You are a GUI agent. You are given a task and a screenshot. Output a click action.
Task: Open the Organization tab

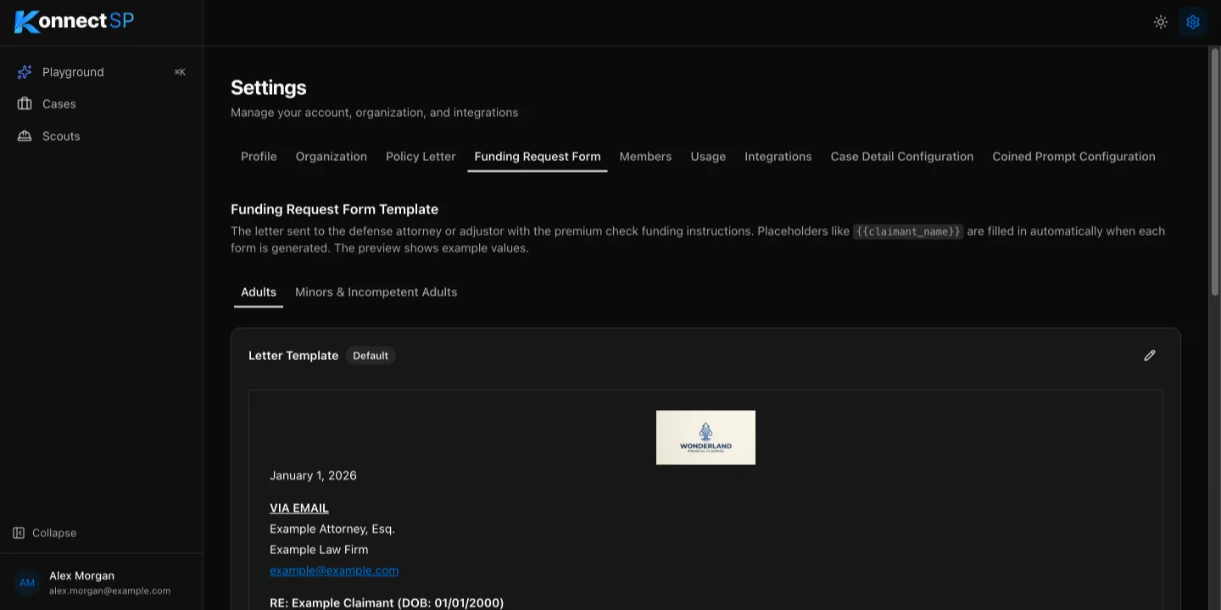click(332, 157)
